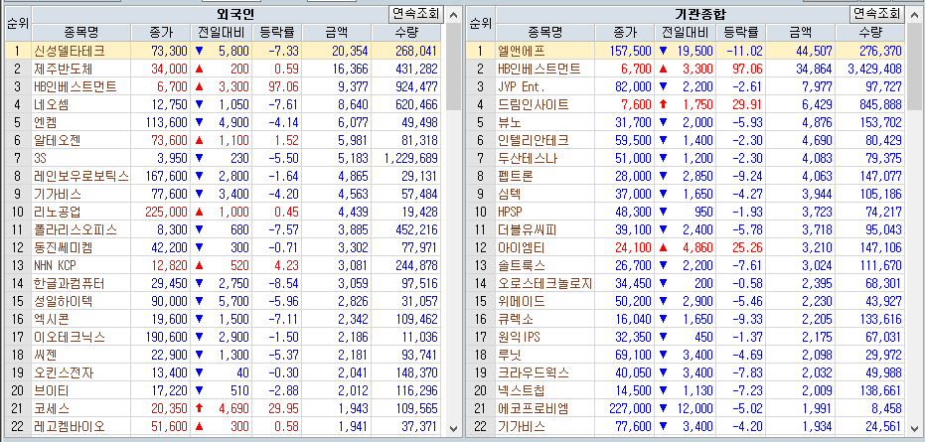The height and width of the screenshot is (442, 926).
Task: Select 한글과컴퓨터 stock name
Action: pos(70,284)
